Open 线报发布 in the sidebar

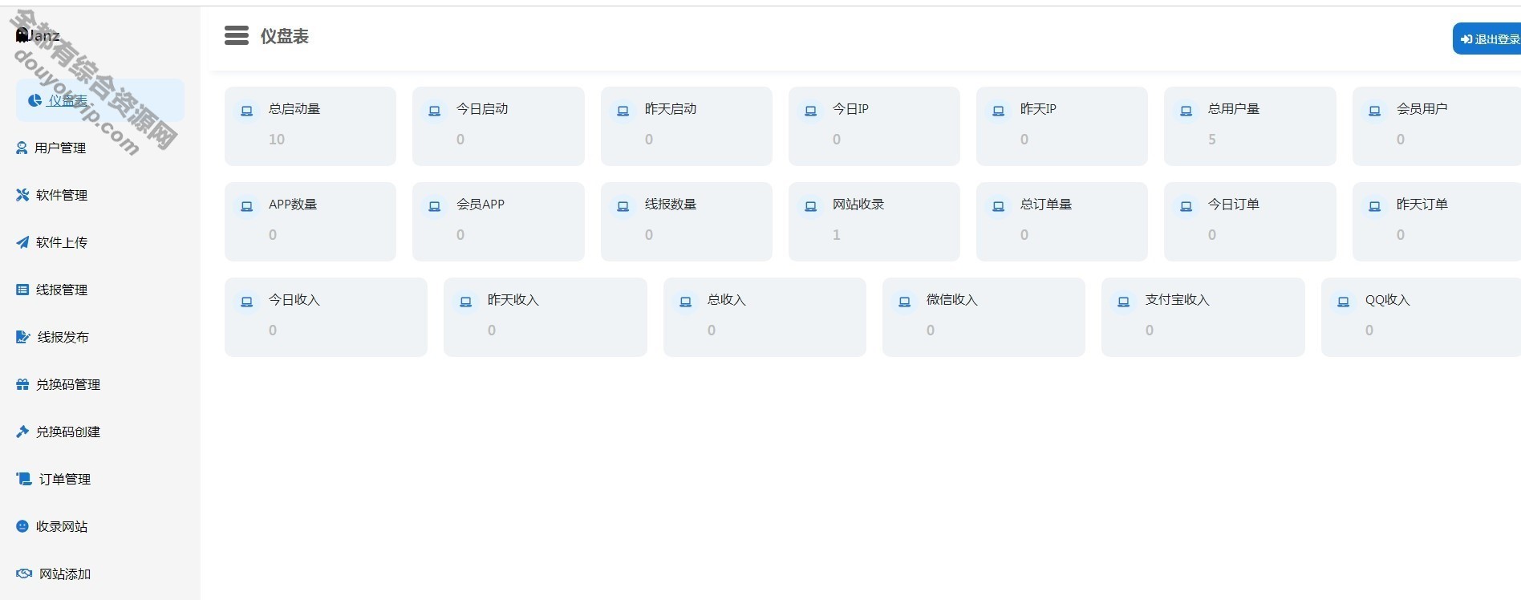[63, 337]
